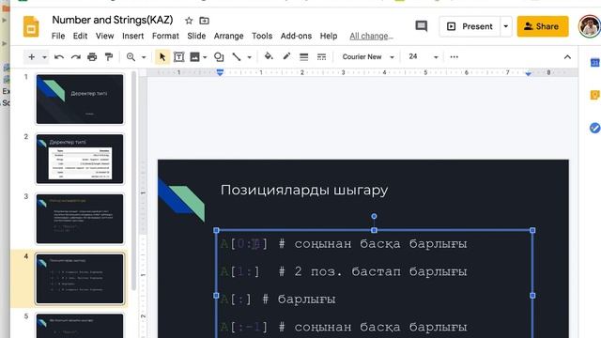Image resolution: width=601 pixels, height=338 pixels.
Task: Click the right indent marker on ruler
Action: [529, 73]
